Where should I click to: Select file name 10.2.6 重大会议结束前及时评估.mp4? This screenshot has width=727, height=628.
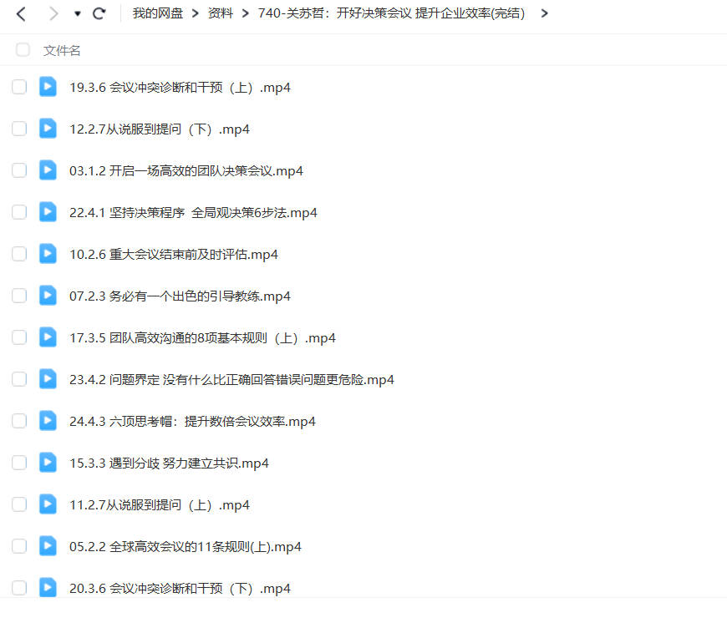(x=174, y=254)
